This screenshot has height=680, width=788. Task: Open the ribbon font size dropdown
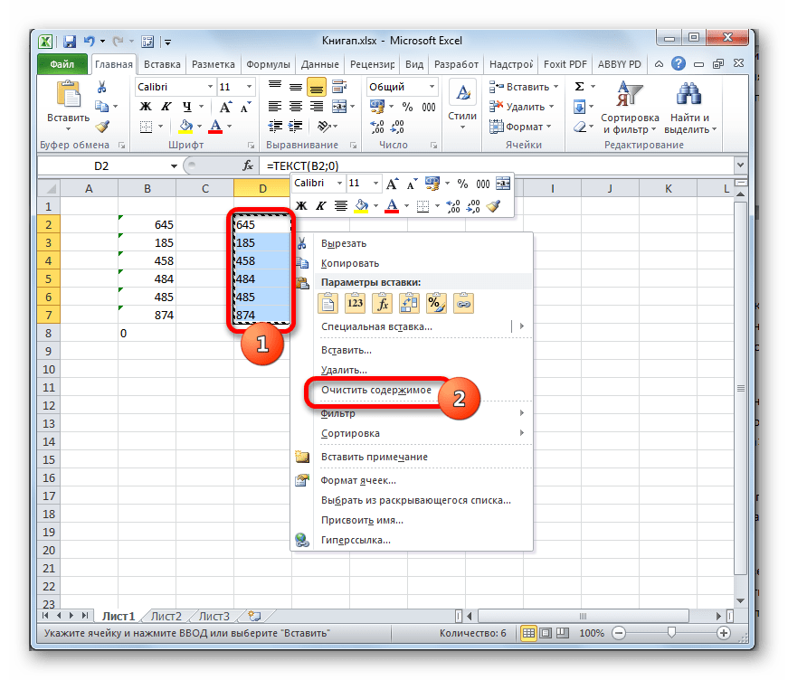pyautogui.click(x=249, y=87)
